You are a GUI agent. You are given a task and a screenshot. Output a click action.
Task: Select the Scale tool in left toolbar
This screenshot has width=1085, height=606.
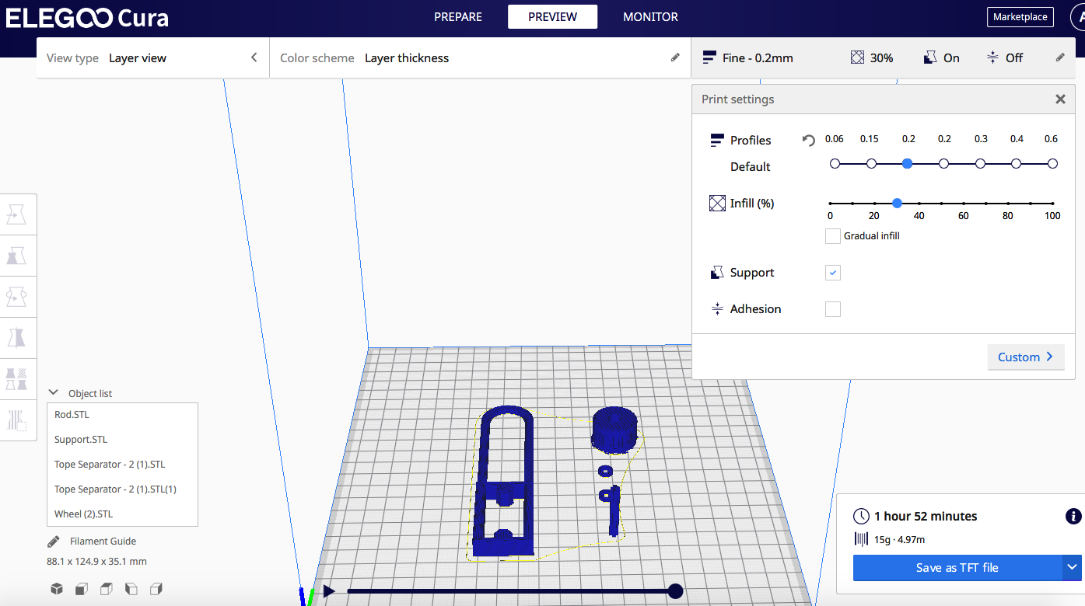(x=17, y=255)
